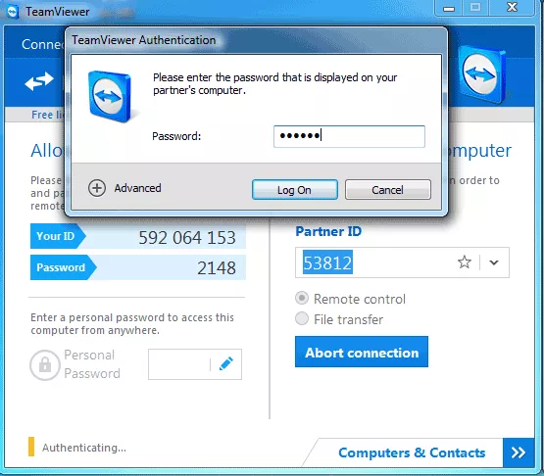
Task: Cancel the TeamViewer Authentication dialog
Action: pos(387,190)
